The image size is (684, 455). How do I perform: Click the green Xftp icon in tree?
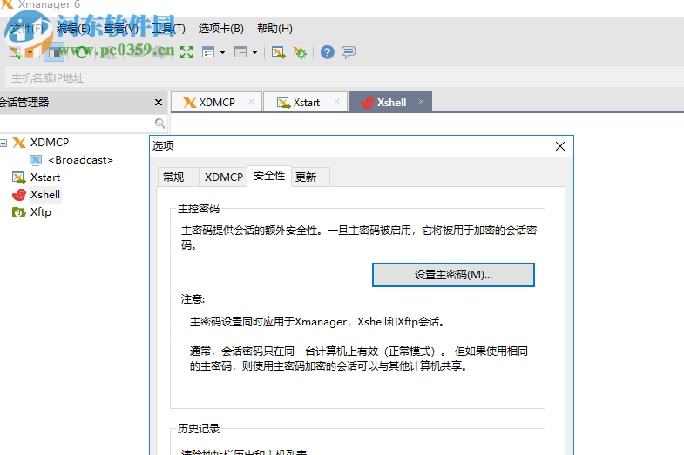[x=19, y=212]
